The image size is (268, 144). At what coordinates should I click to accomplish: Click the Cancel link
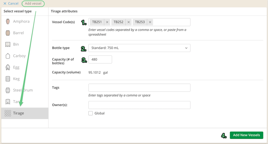click(x=13, y=3)
